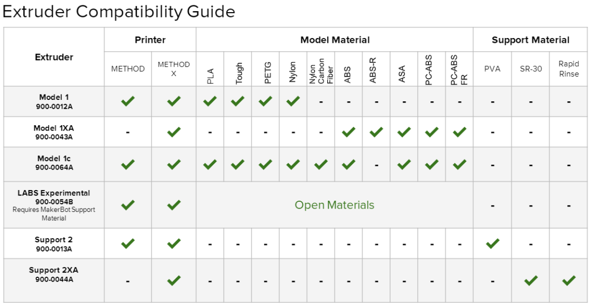Select the LABS Experimental row label

click(54, 193)
